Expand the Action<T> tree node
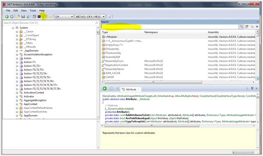This screenshot has height=156, width=263. click(x=17, y=62)
